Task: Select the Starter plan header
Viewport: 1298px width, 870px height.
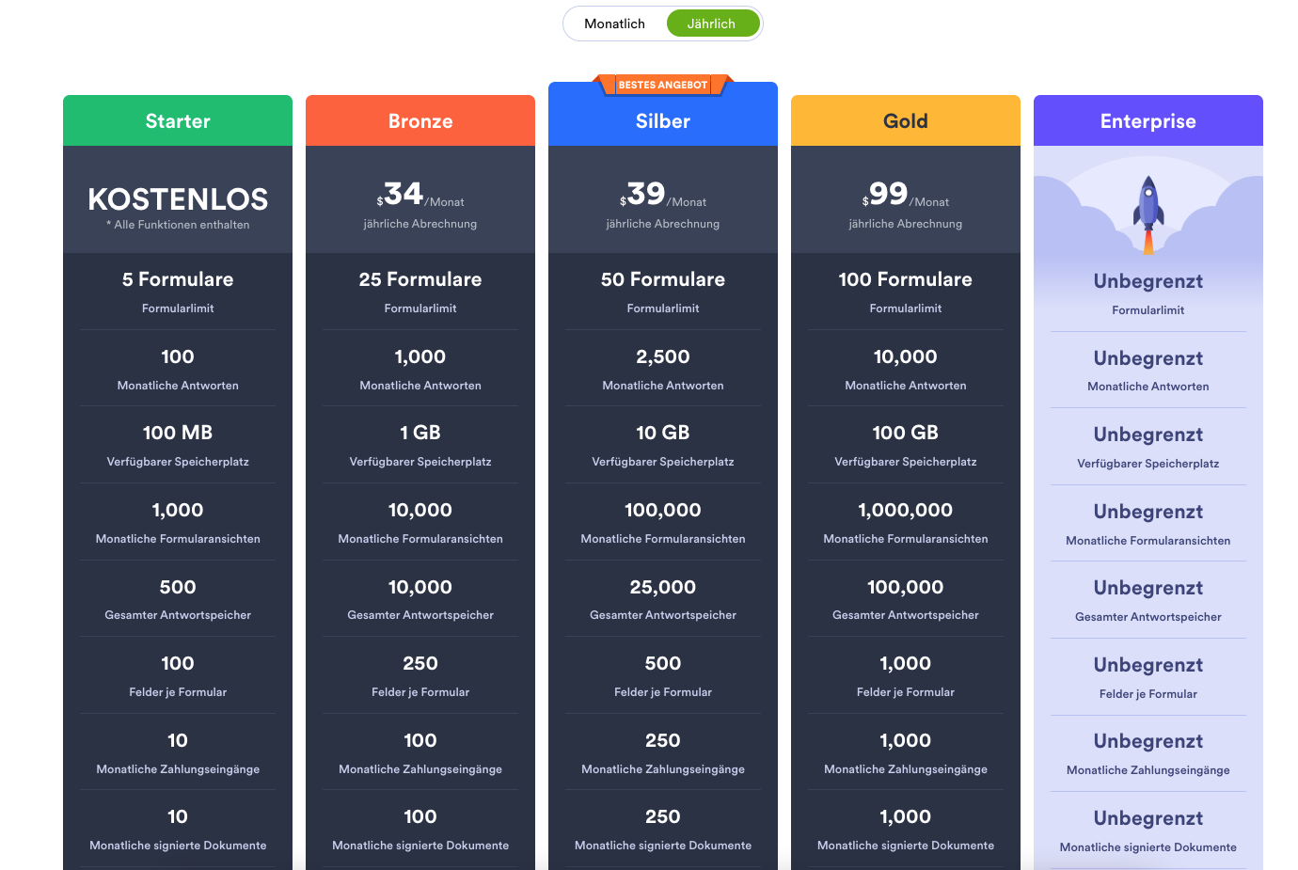Action: coord(178,121)
